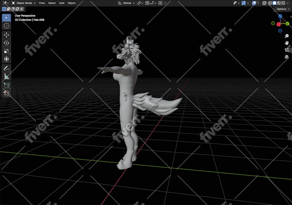Open the Options dropdown
The image size is (292, 205).
pyautogui.click(x=283, y=9)
